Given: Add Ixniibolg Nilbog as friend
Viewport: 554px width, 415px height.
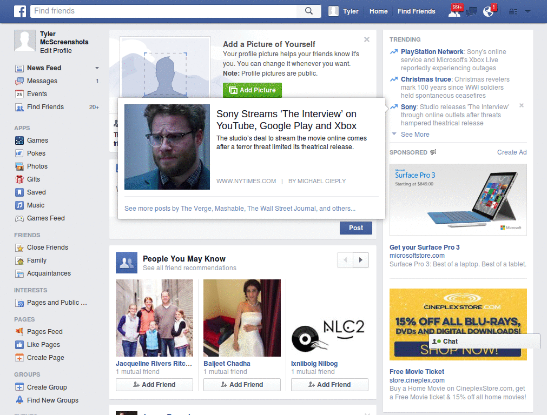Looking at the screenshot, I should click(x=329, y=385).
